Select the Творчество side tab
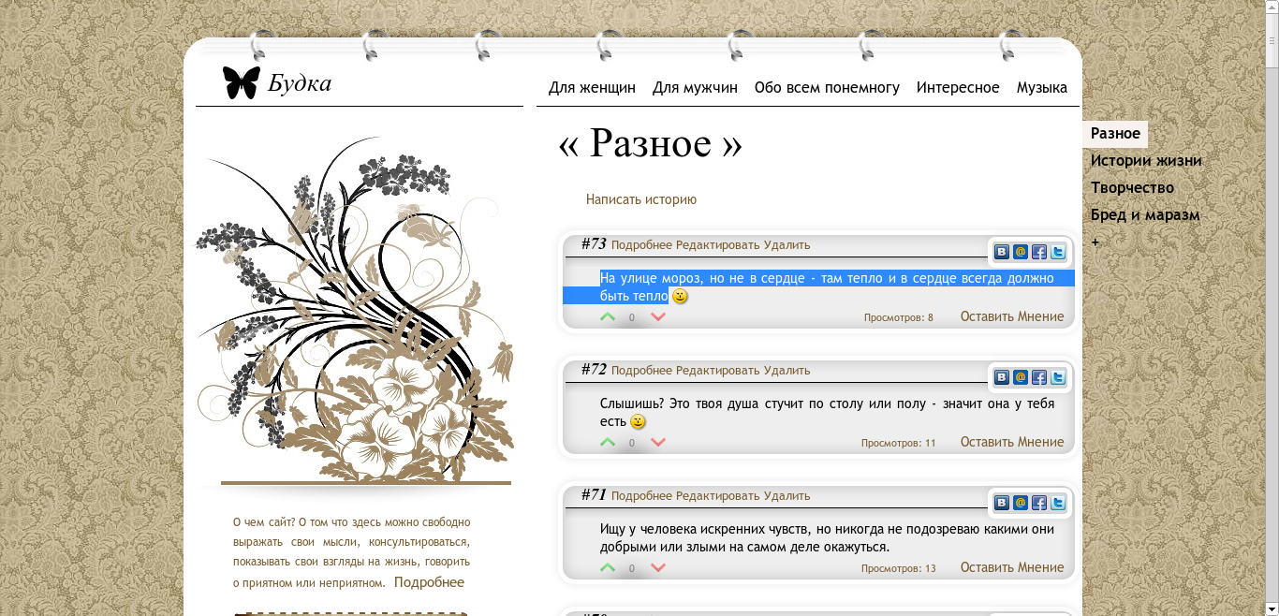The width and height of the screenshot is (1279, 616). [1132, 188]
